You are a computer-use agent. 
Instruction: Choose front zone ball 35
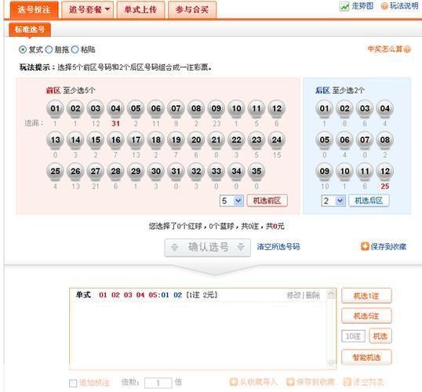point(256,171)
